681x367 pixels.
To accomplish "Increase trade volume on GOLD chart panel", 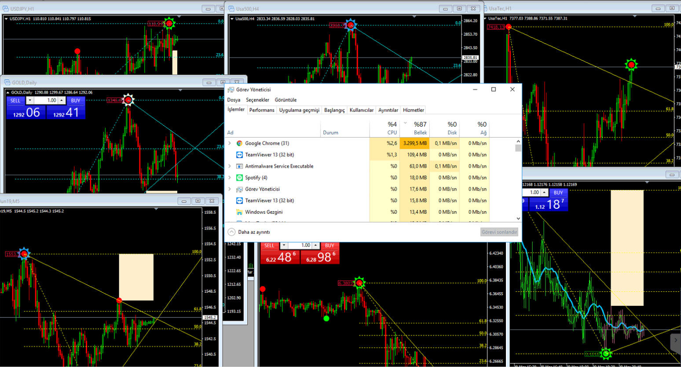I will [62, 101].
